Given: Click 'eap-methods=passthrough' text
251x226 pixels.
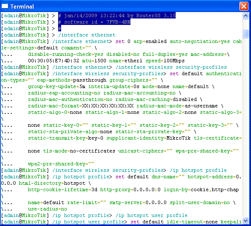Looking at the screenshot, I should click(71, 80).
